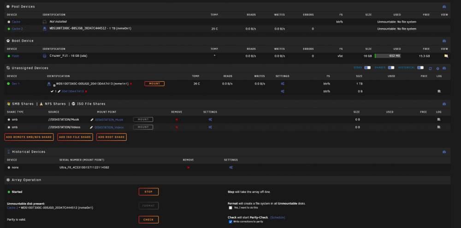The image size is (461, 228).
Task: Open partition 2041 3D447413 link
Action: 72,91
